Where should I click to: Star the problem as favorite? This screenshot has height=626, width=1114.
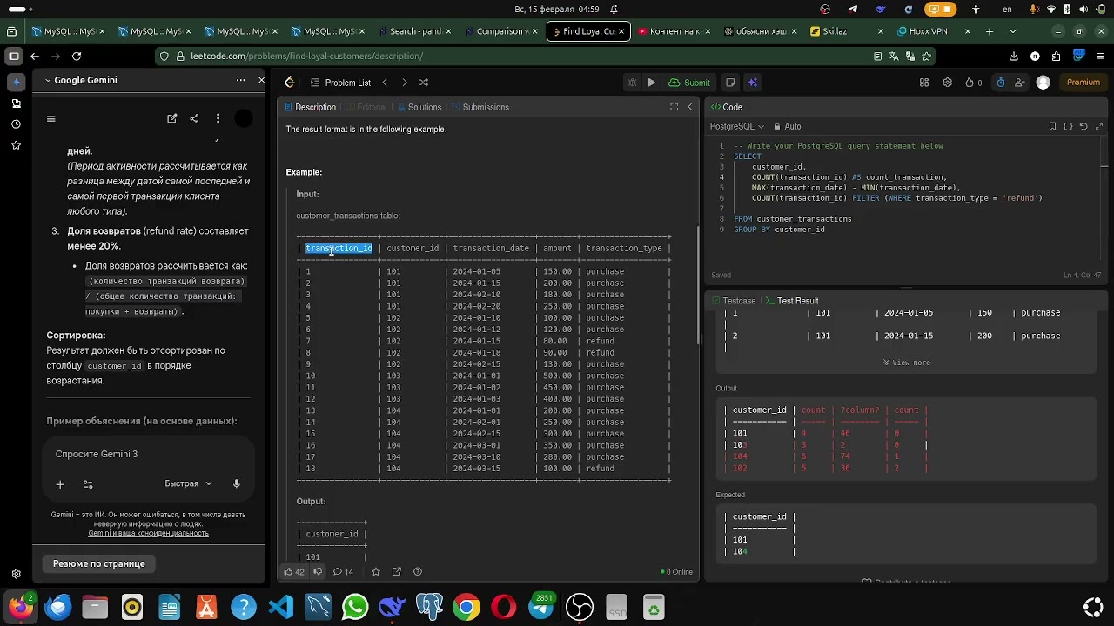tap(376, 572)
